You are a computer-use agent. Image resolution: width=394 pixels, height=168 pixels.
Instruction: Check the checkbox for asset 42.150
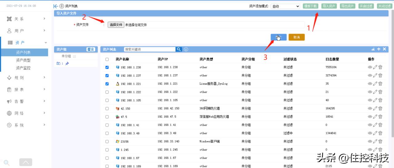point(107,109)
